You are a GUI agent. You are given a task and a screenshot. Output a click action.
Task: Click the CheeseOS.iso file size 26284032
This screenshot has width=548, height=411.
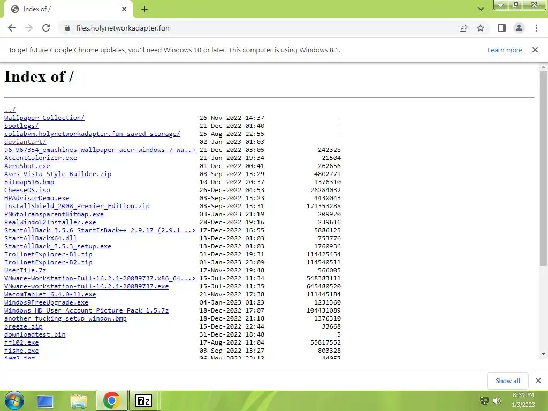point(325,190)
